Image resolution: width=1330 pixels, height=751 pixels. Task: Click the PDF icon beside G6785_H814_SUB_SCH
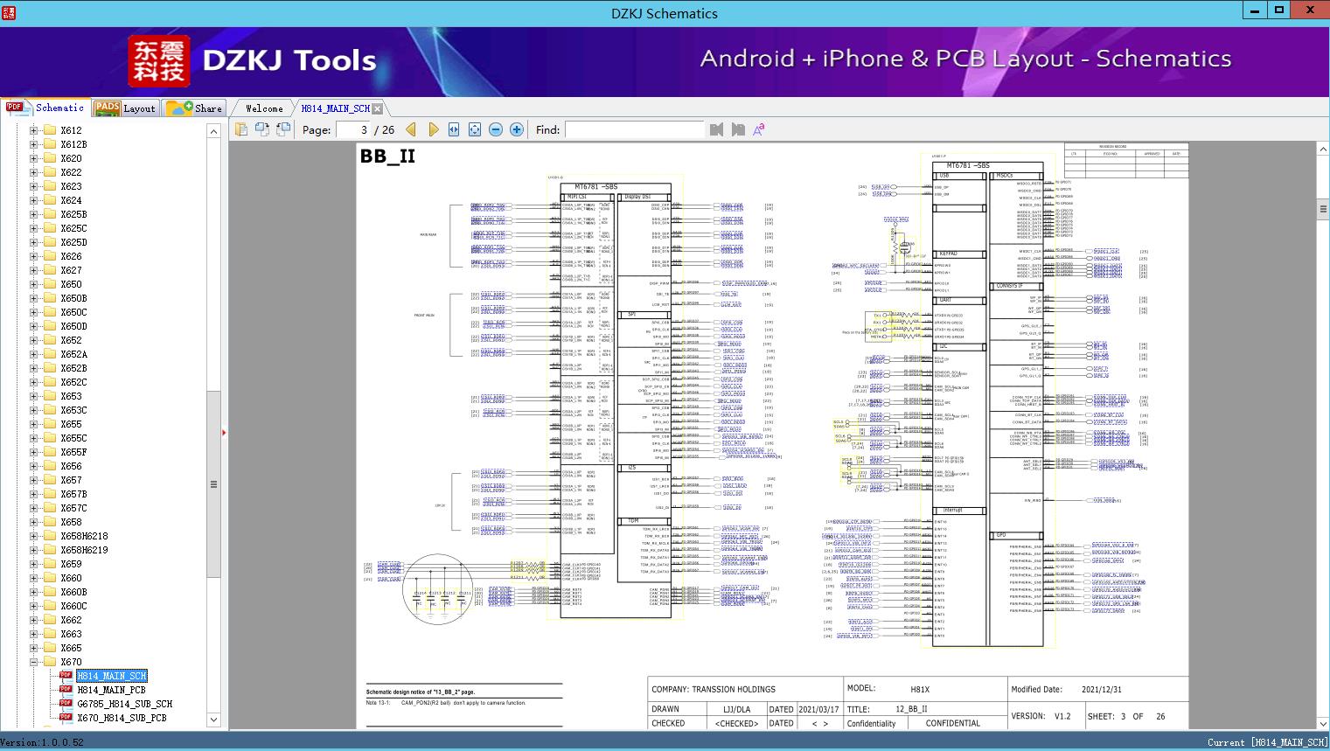[x=66, y=703]
